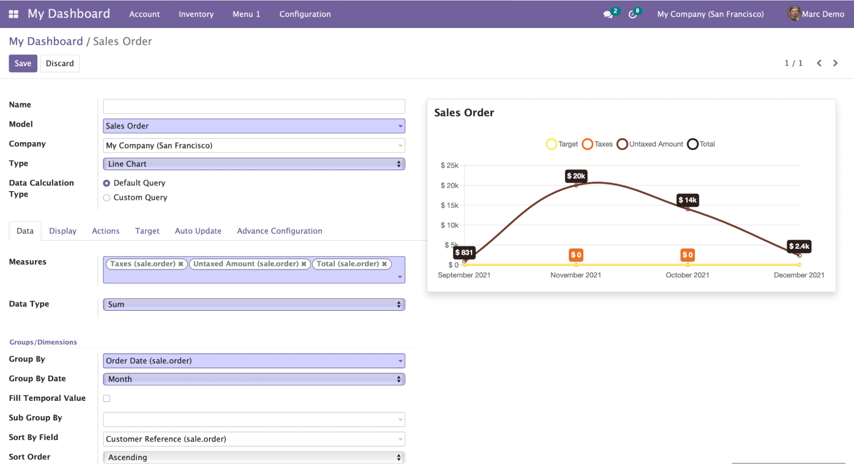Viewport: 854px width, 464px height.
Task: Switch to Advance Configuration tab
Action: 279,231
